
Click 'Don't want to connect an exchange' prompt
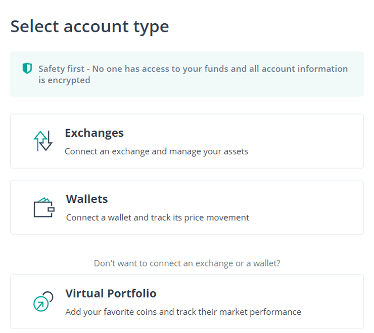[x=187, y=263]
